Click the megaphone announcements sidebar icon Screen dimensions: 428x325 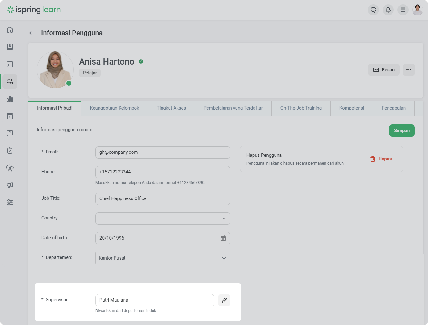tap(10, 185)
